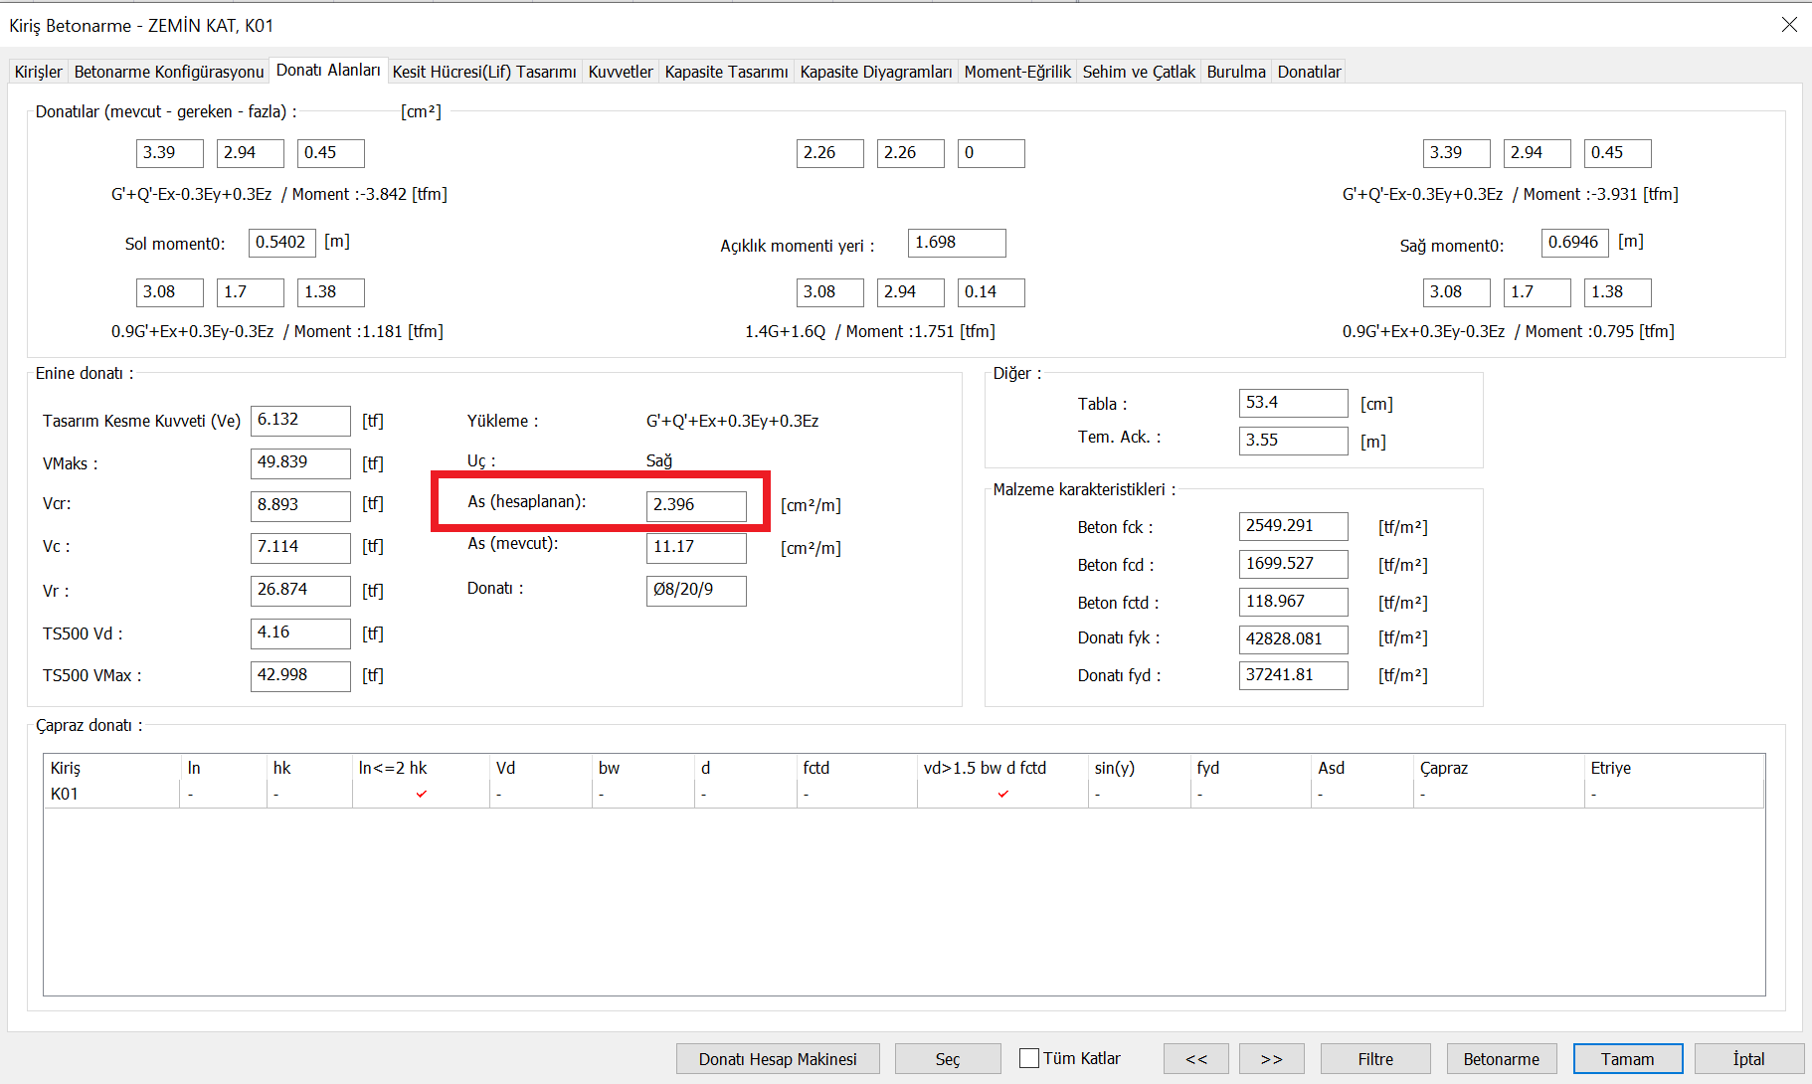The height and width of the screenshot is (1084, 1812).
Task: Open the Betonarme Konfigürasyonu tab
Action: (169, 72)
